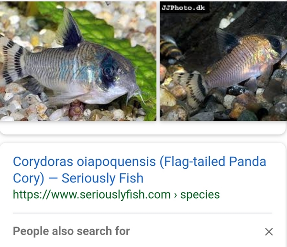The height and width of the screenshot is (247, 287).
Task: Click the JJPhoto.dk watermark label
Action: pyautogui.click(x=183, y=8)
